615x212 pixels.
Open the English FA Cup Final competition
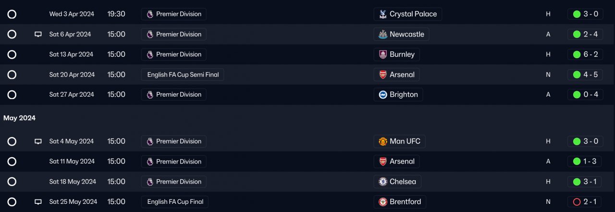coord(175,202)
